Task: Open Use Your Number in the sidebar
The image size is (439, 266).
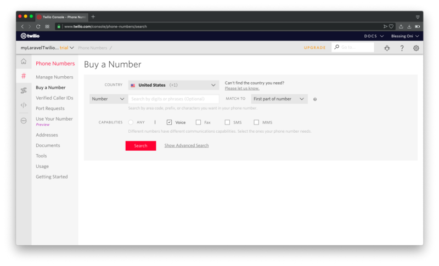Action: 54,119
